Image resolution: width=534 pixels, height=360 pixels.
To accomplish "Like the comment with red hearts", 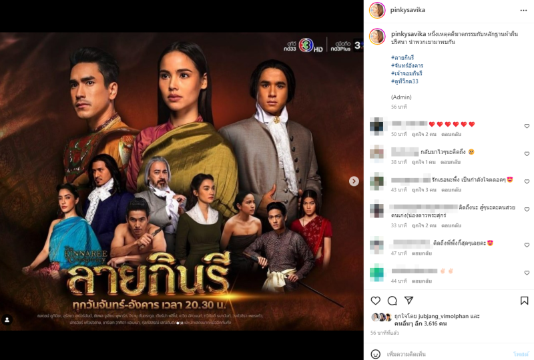I will (527, 126).
